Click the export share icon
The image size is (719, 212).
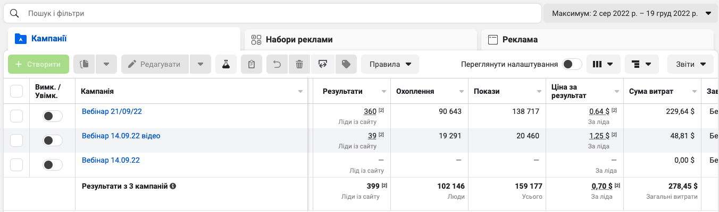pos(322,64)
